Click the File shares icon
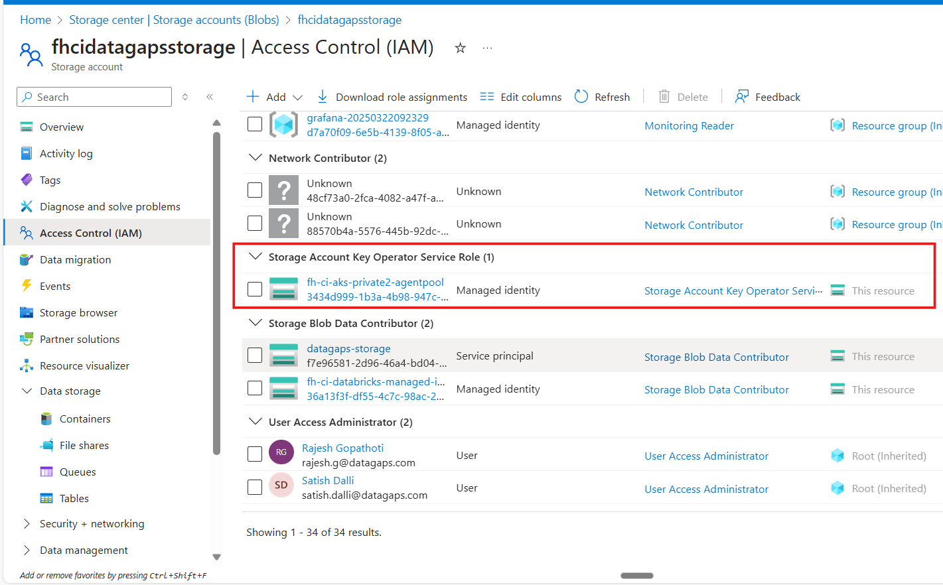This screenshot has height=585, width=943. (x=46, y=445)
